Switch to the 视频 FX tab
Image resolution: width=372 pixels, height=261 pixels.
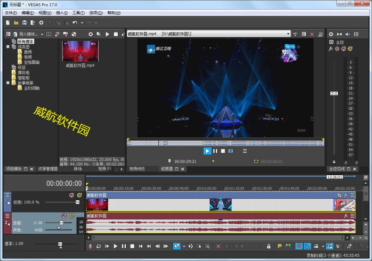click(x=104, y=169)
